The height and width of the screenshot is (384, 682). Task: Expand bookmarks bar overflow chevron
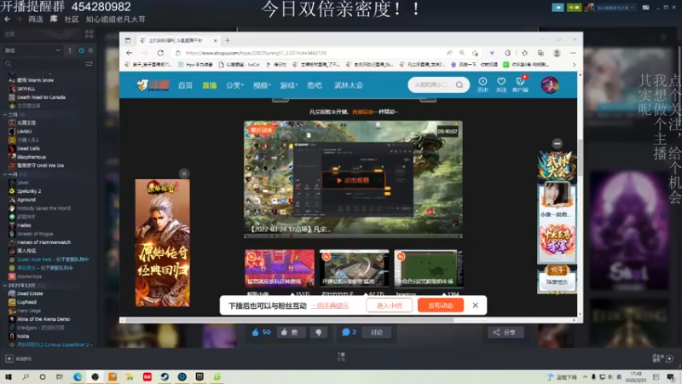click(x=574, y=65)
